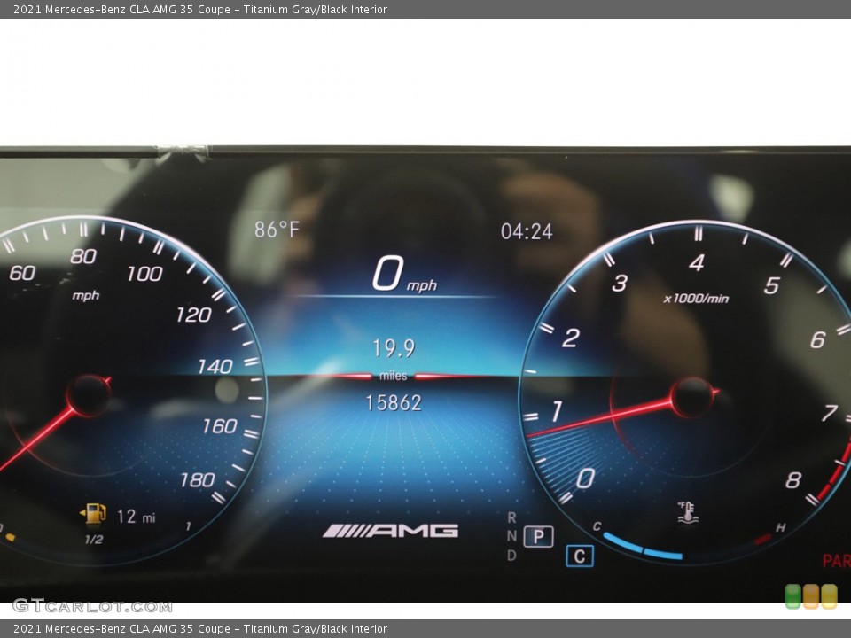Click the 140 mark on the speedometer
Image resolution: width=851 pixels, height=638 pixels.
pyautogui.click(x=215, y=367)
